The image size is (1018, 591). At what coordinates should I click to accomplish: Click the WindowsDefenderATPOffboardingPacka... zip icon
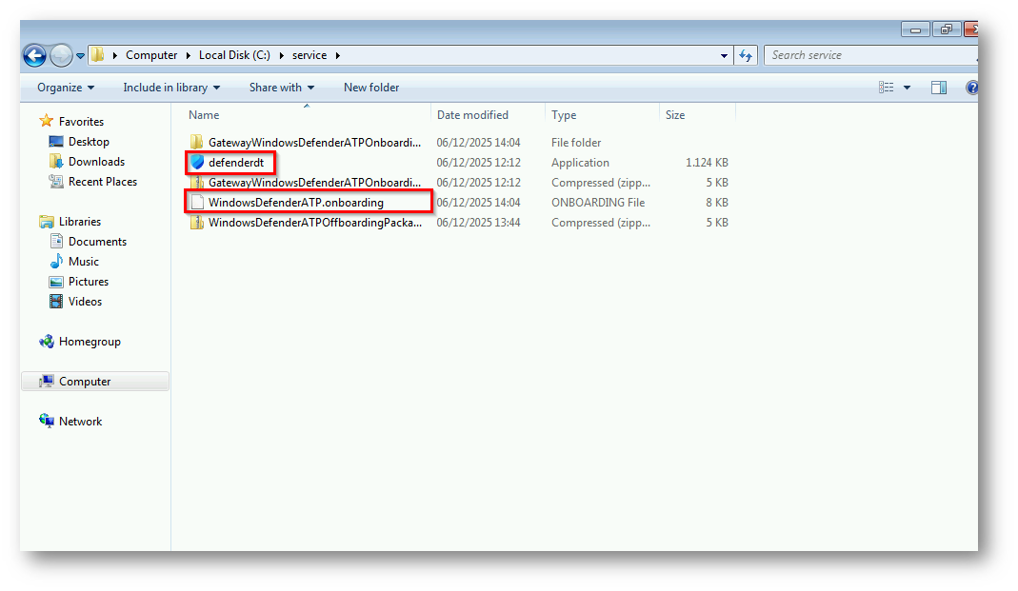pos(197,223)
